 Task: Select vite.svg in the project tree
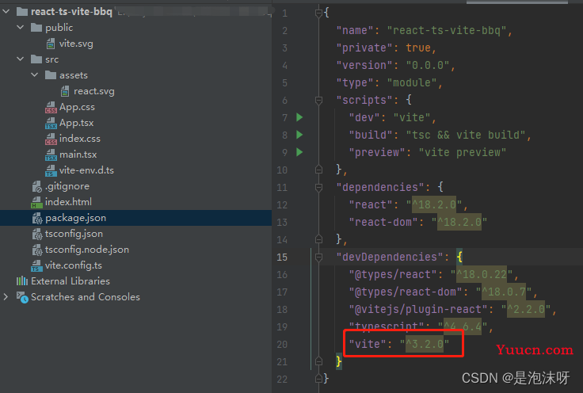point(76,44)
